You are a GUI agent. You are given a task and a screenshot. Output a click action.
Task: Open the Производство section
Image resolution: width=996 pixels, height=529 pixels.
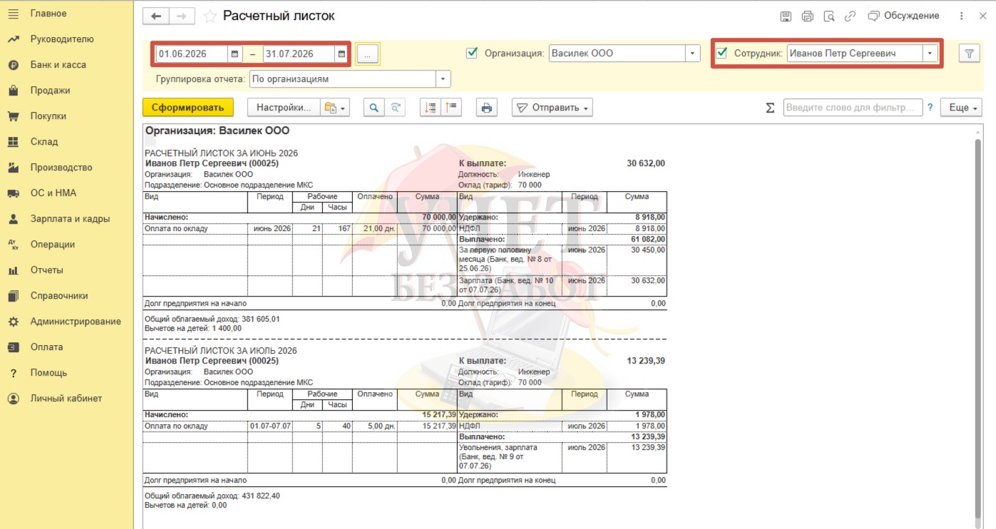coord(61,168)
